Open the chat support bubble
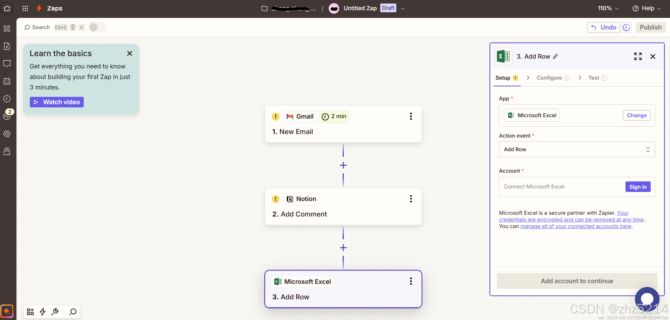 tap(647, 299)
